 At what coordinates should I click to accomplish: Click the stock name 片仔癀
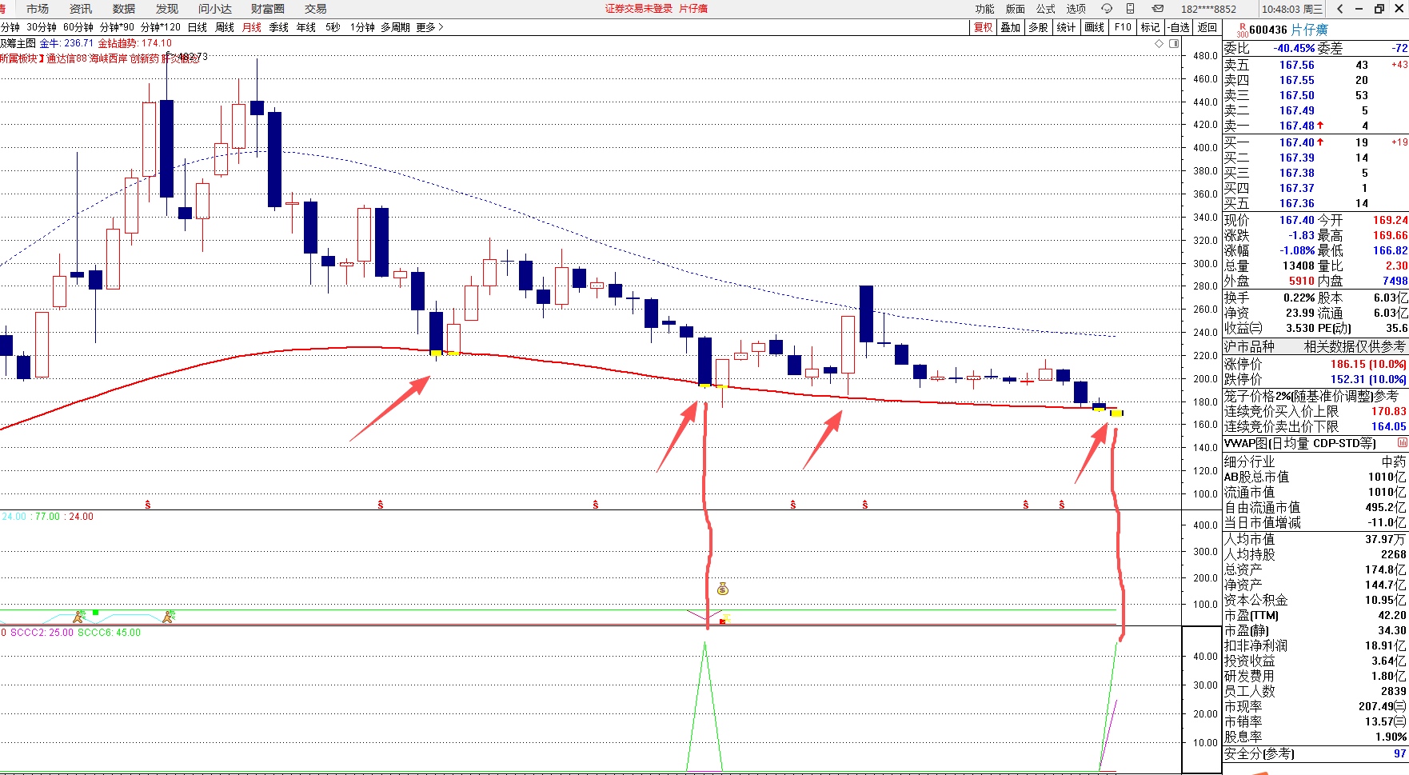coord(1310,30)
